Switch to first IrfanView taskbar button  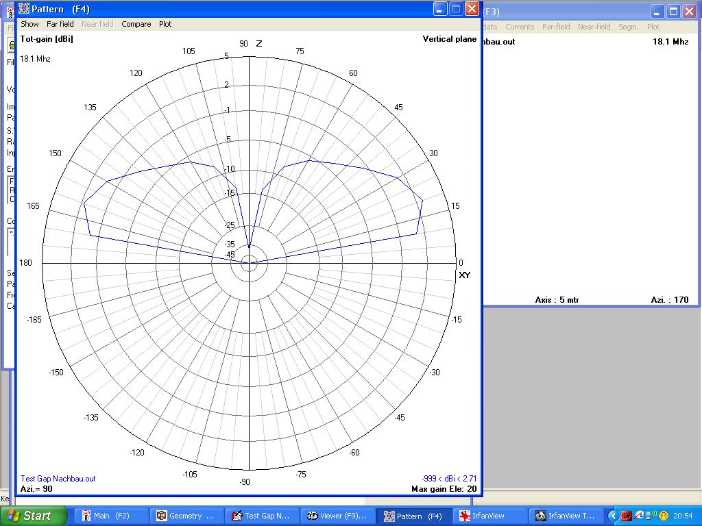click(490, 516)
